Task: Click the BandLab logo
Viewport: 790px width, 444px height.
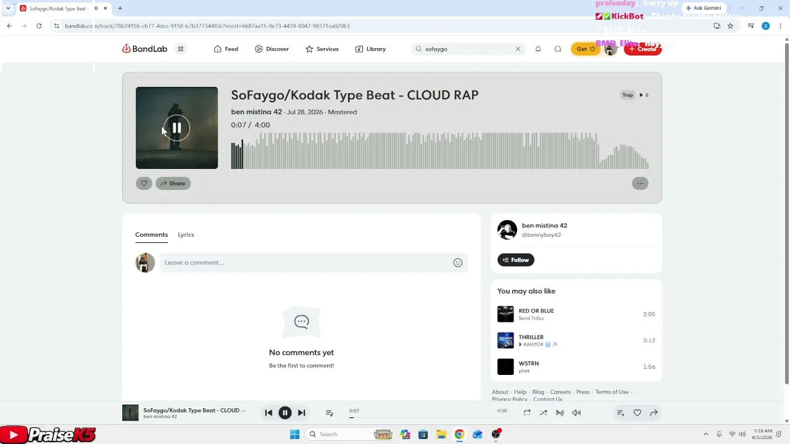Action: click(x=144, y=49)
